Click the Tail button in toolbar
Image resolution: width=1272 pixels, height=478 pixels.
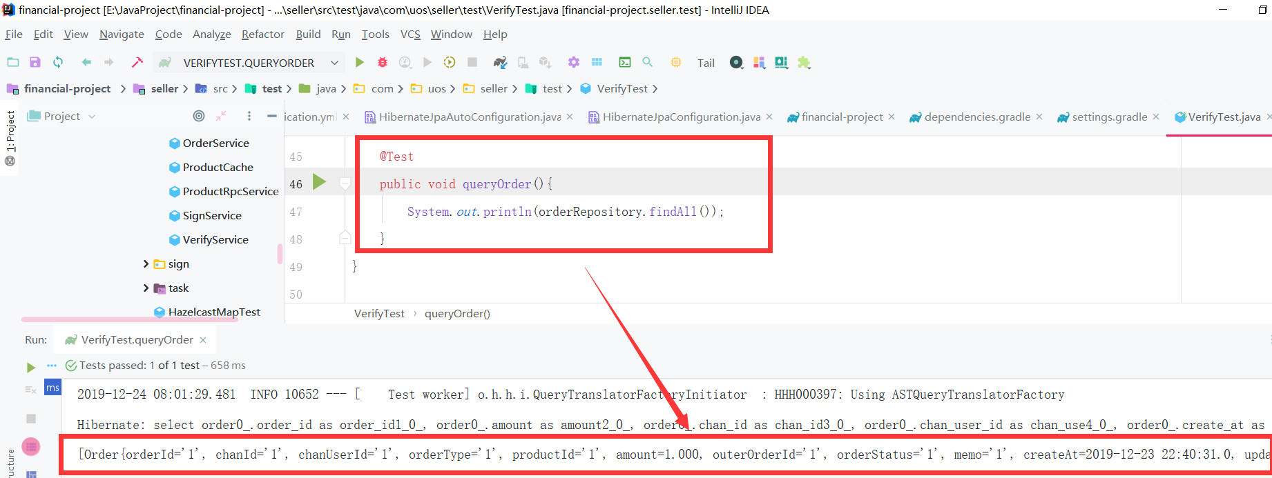pos(706,63)
